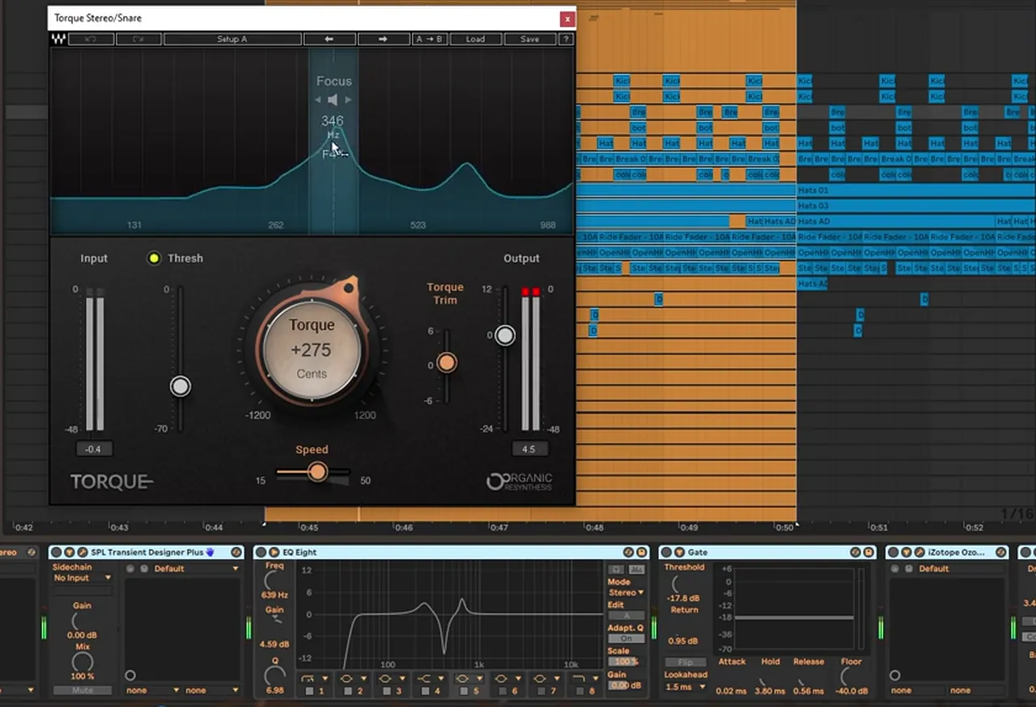Click the SPL Transient Designer hand icon
This screenshot has width=1036, height=707.
tap(210, 552)
